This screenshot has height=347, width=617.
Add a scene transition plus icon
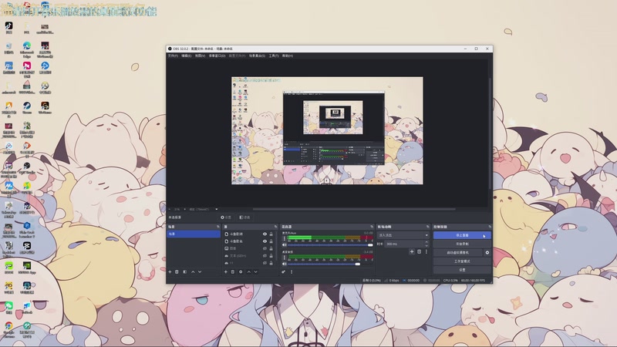coord(412,252)
